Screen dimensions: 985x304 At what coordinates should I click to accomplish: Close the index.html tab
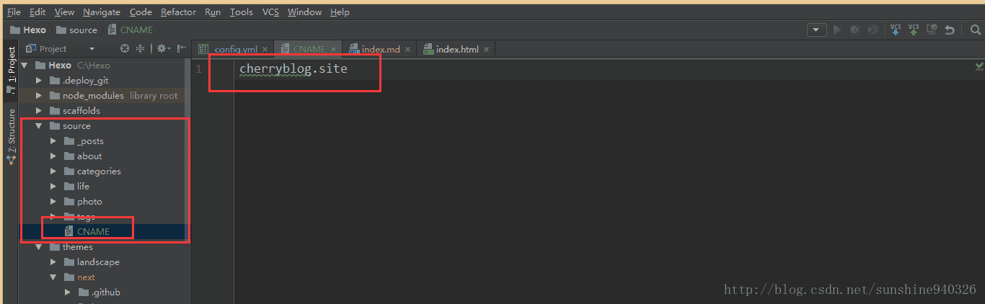tap(486, 50)
